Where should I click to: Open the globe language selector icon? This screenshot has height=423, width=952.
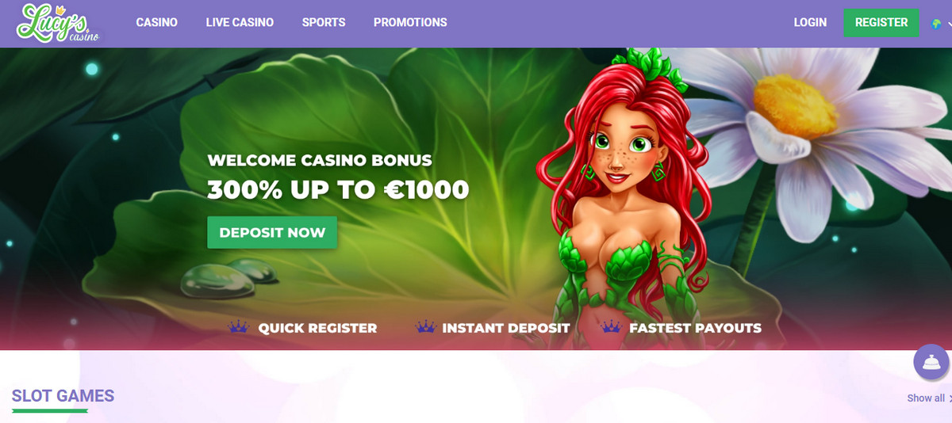[x=936, y=24]
